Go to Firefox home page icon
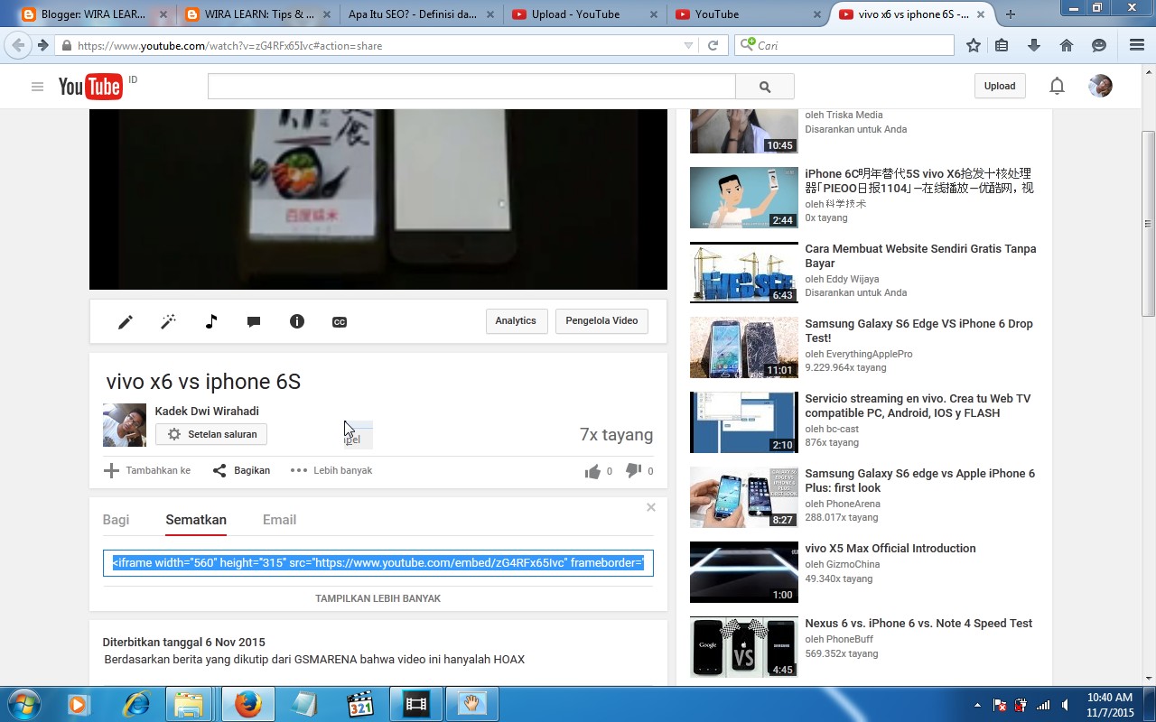This screenshot has width=1156, height=722. [x=1067, y=45]
